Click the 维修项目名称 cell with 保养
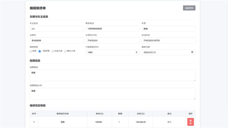The width and height of the screenshot is (228, 128). click(63, 122)
